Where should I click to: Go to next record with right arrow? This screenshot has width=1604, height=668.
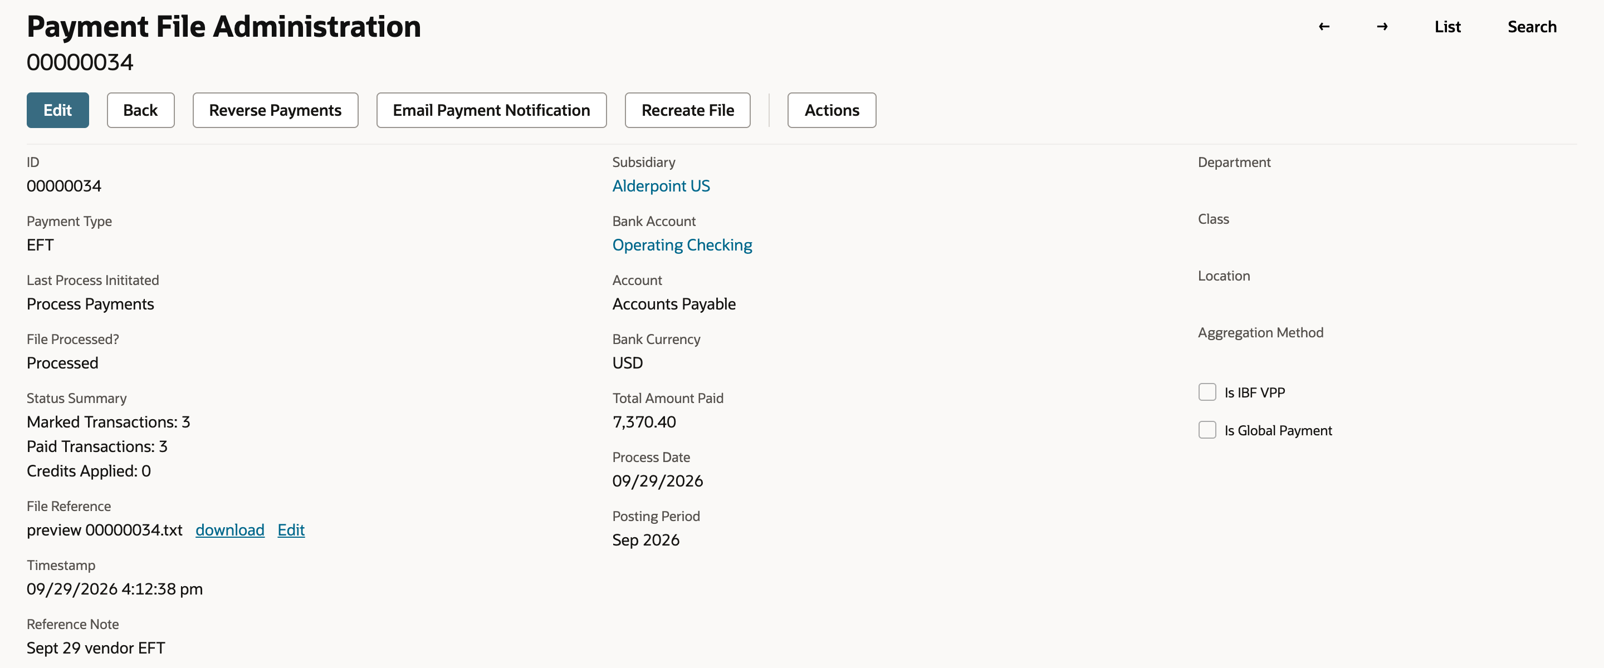(1382, 27)
